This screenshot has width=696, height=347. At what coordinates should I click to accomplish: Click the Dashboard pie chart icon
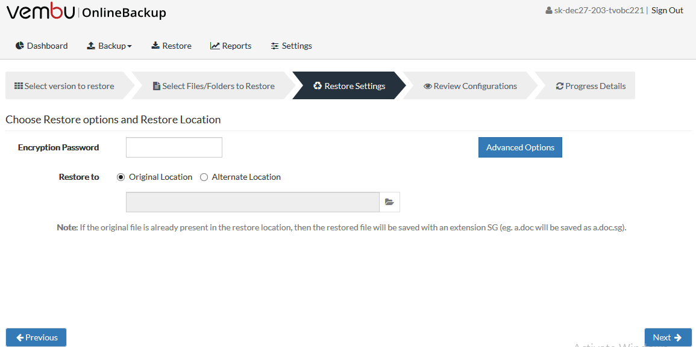click(19, 46)
